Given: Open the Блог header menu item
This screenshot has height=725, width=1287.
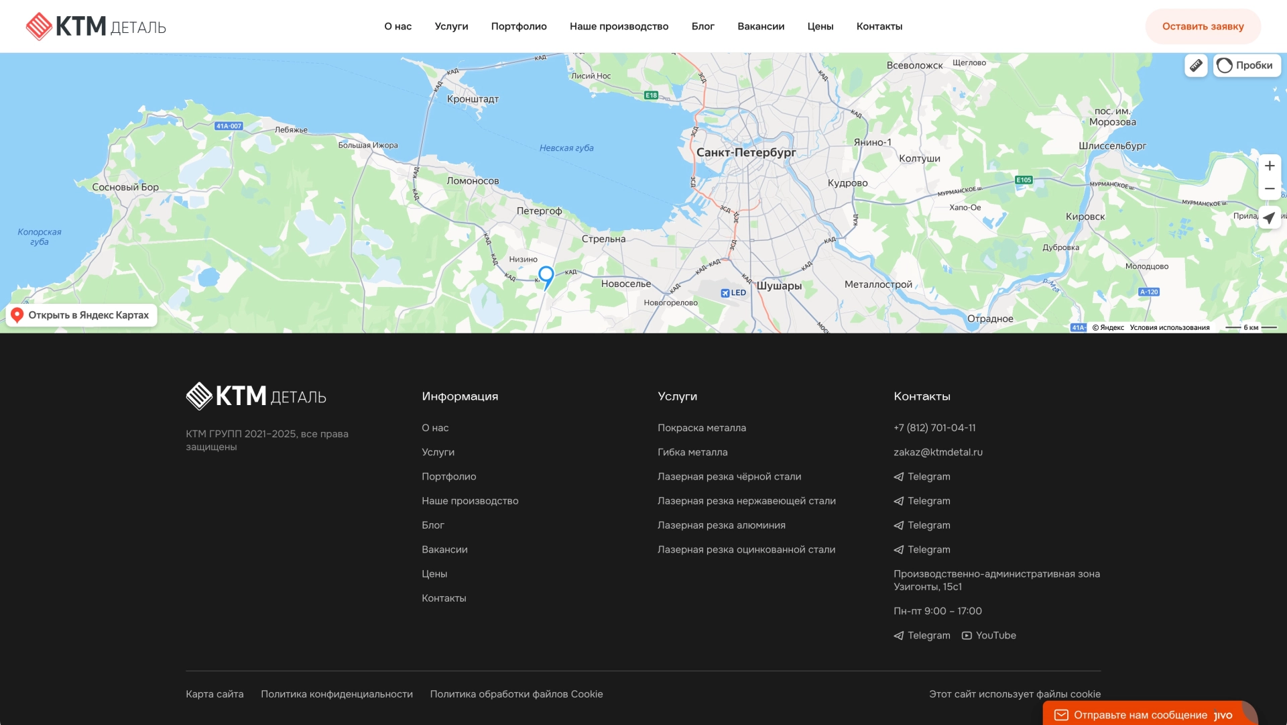Looking at the screenshot, I should [x=702, y=26].
